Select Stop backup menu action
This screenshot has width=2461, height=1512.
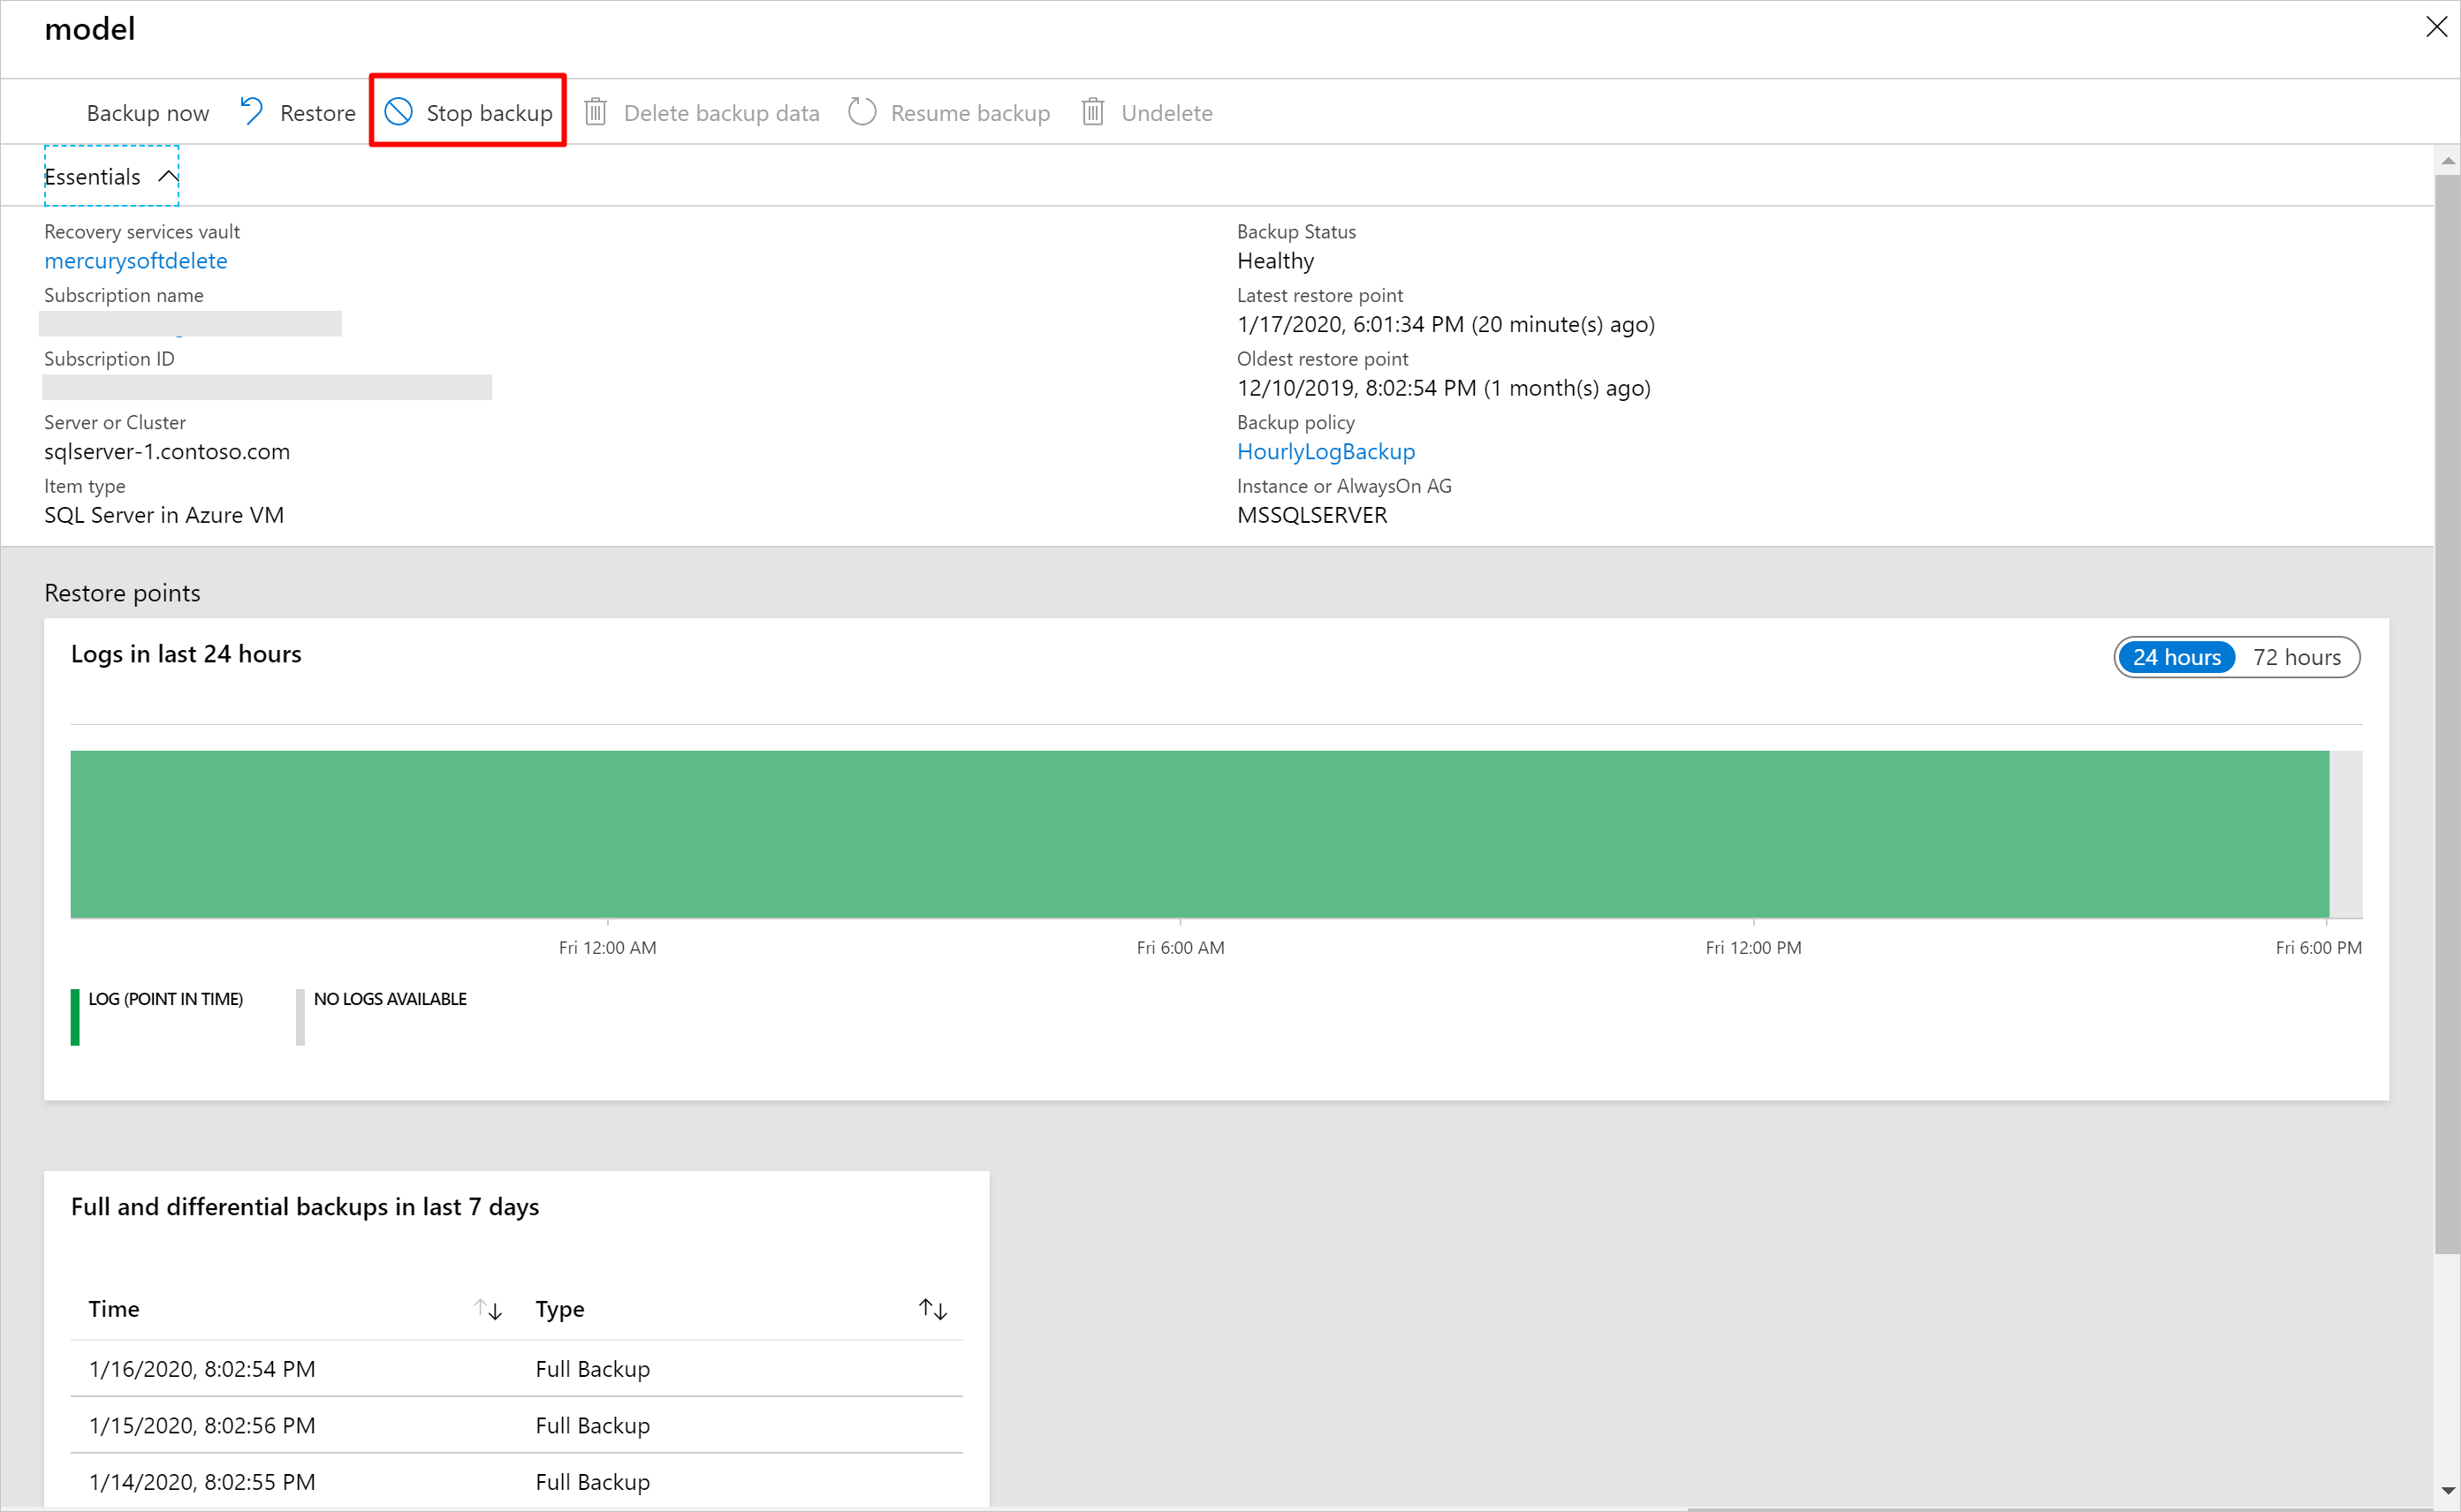coord(466,112)
